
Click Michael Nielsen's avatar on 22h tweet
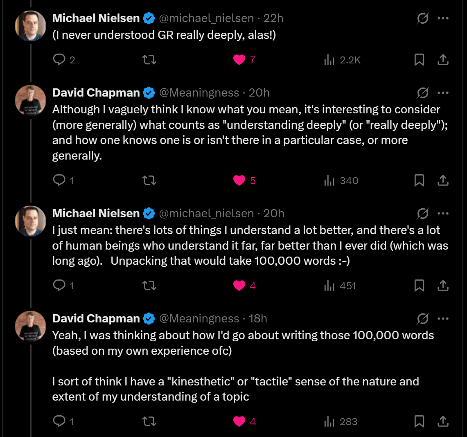(31, 26)
